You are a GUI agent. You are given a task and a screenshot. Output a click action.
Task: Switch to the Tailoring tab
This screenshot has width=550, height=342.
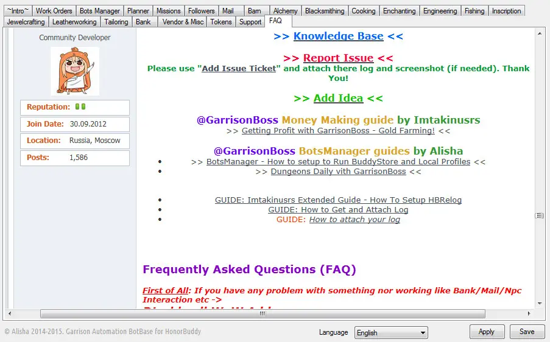pos(116,22)
